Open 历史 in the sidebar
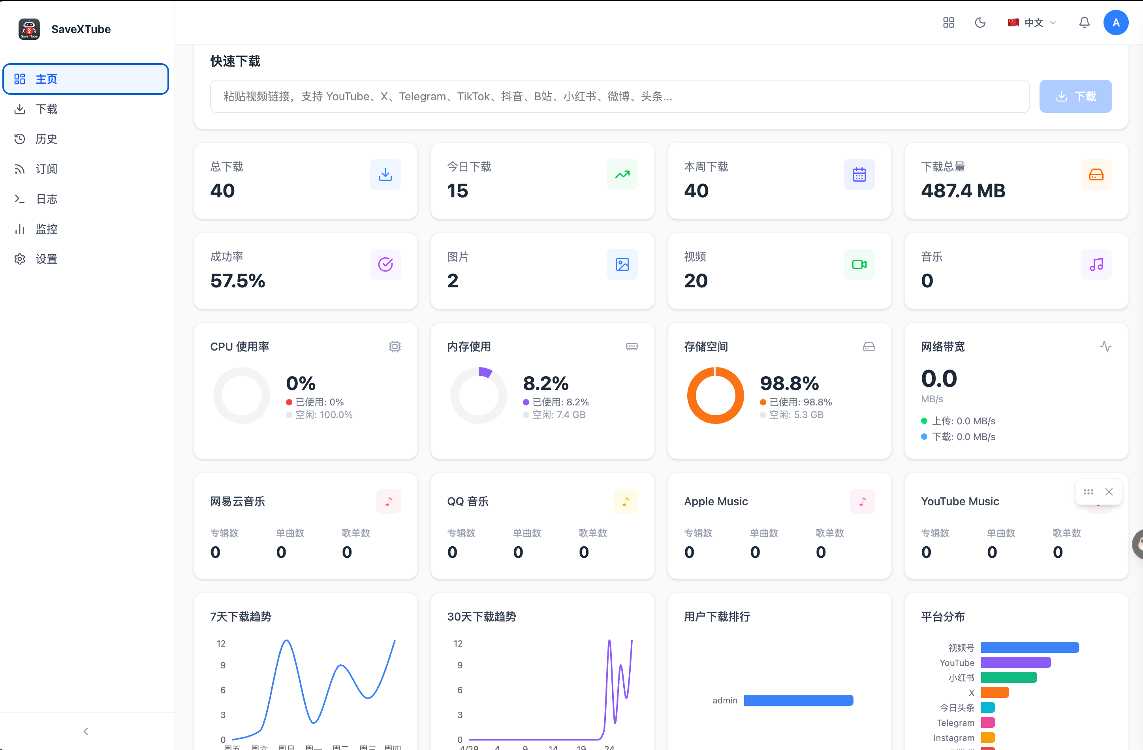Viewport: 1143px width, 750px height. pyautogui.click(x=86, y=139)
